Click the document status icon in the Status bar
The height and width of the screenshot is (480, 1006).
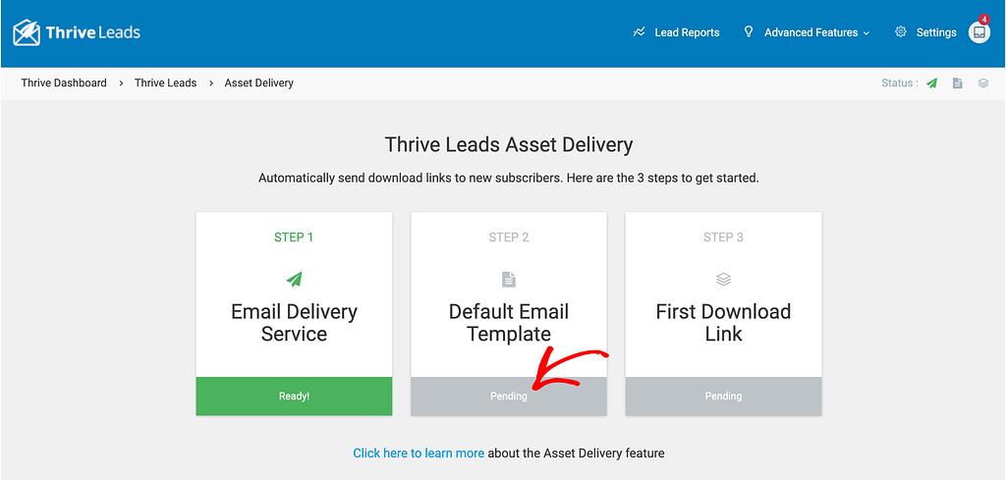pos(957,83)
